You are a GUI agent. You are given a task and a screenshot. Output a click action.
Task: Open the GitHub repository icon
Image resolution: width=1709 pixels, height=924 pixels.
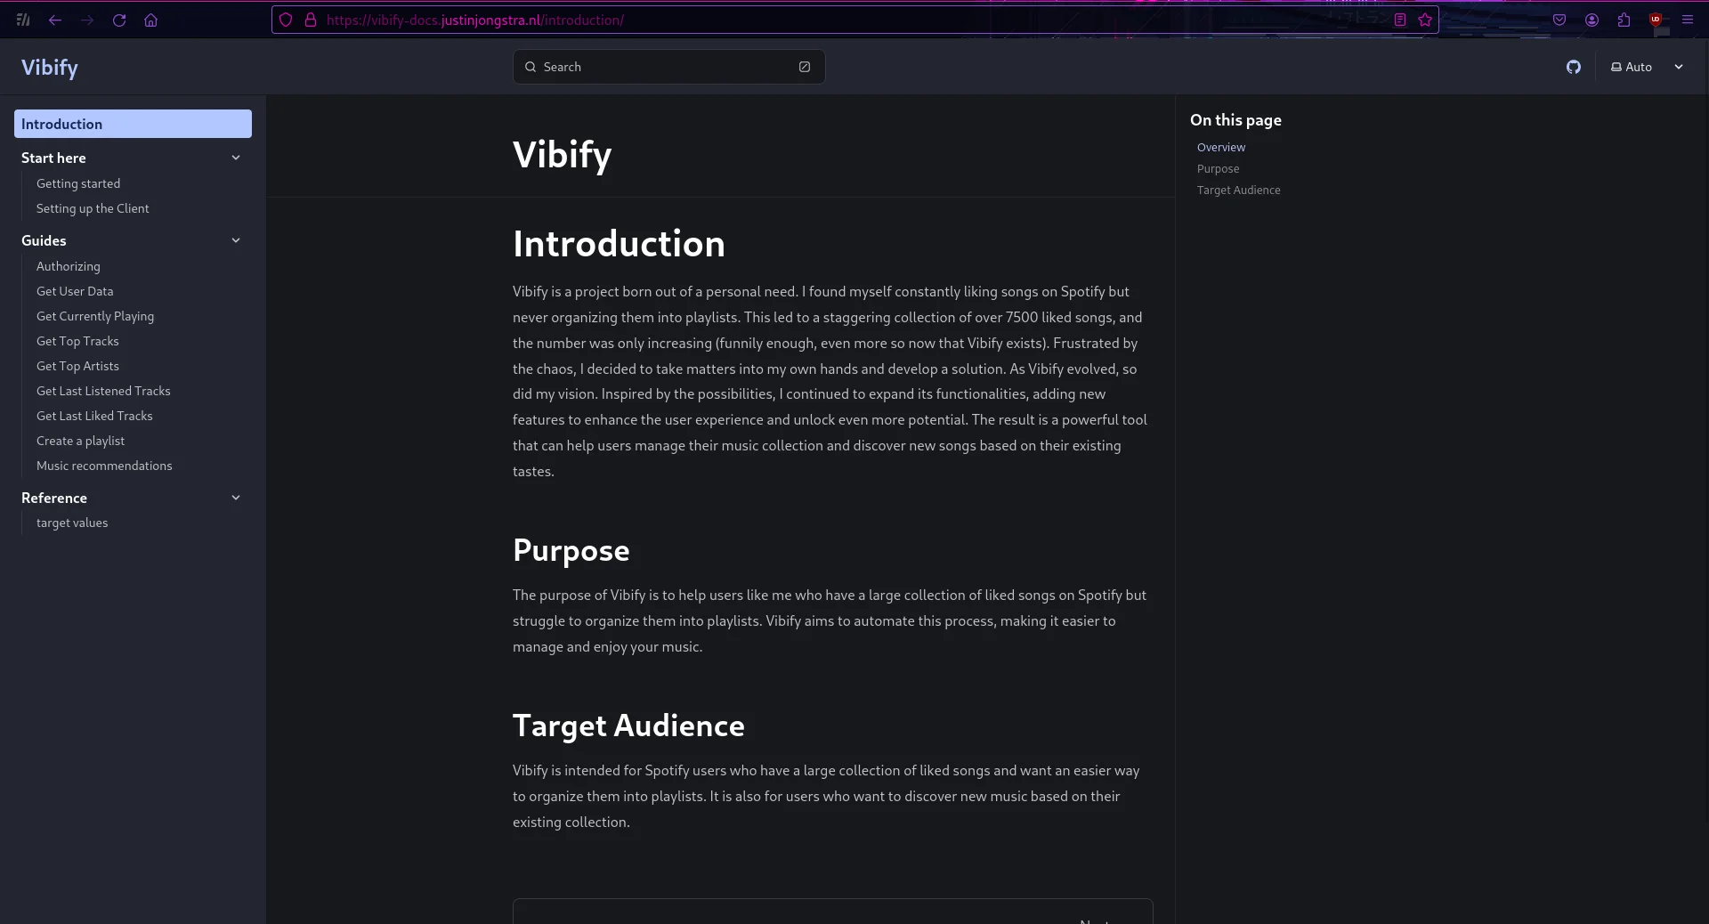point(1574,67)
